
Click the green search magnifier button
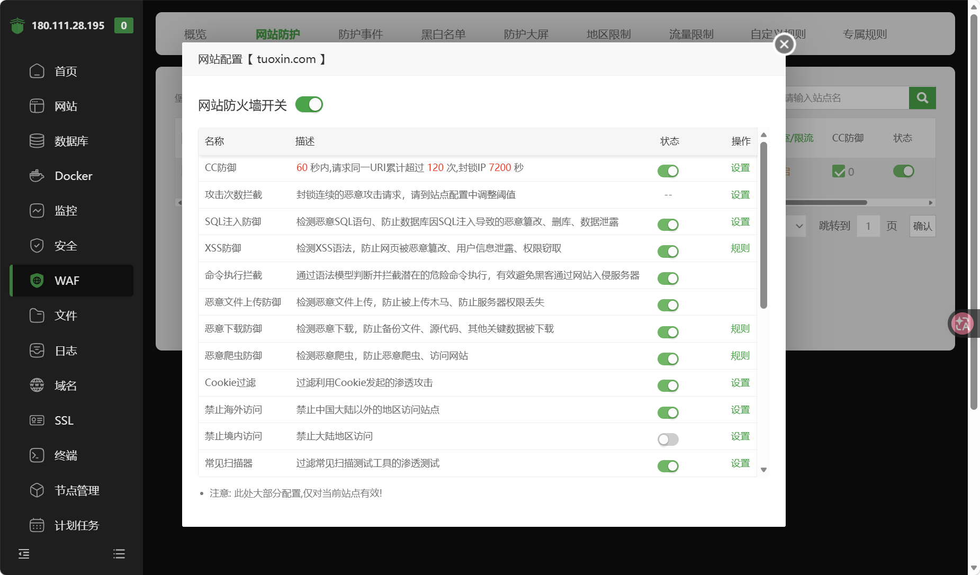tap(922, 98)
